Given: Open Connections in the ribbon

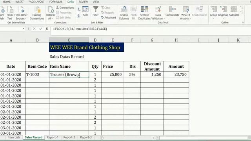Looking at the screenshot, I should pyautogui.click(x=65, y=7).
